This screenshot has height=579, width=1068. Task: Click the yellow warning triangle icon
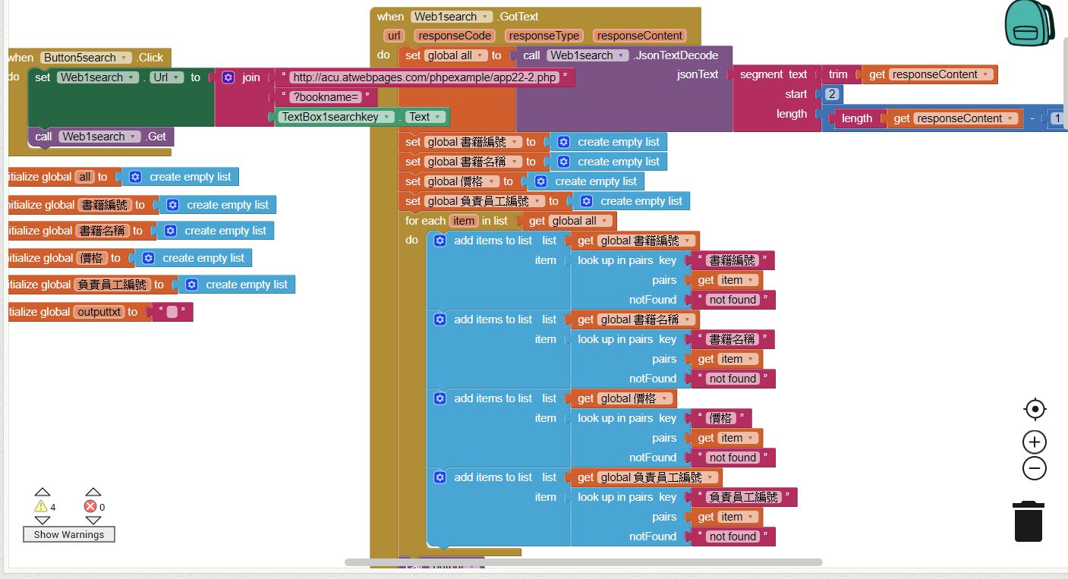pos(41,507)
